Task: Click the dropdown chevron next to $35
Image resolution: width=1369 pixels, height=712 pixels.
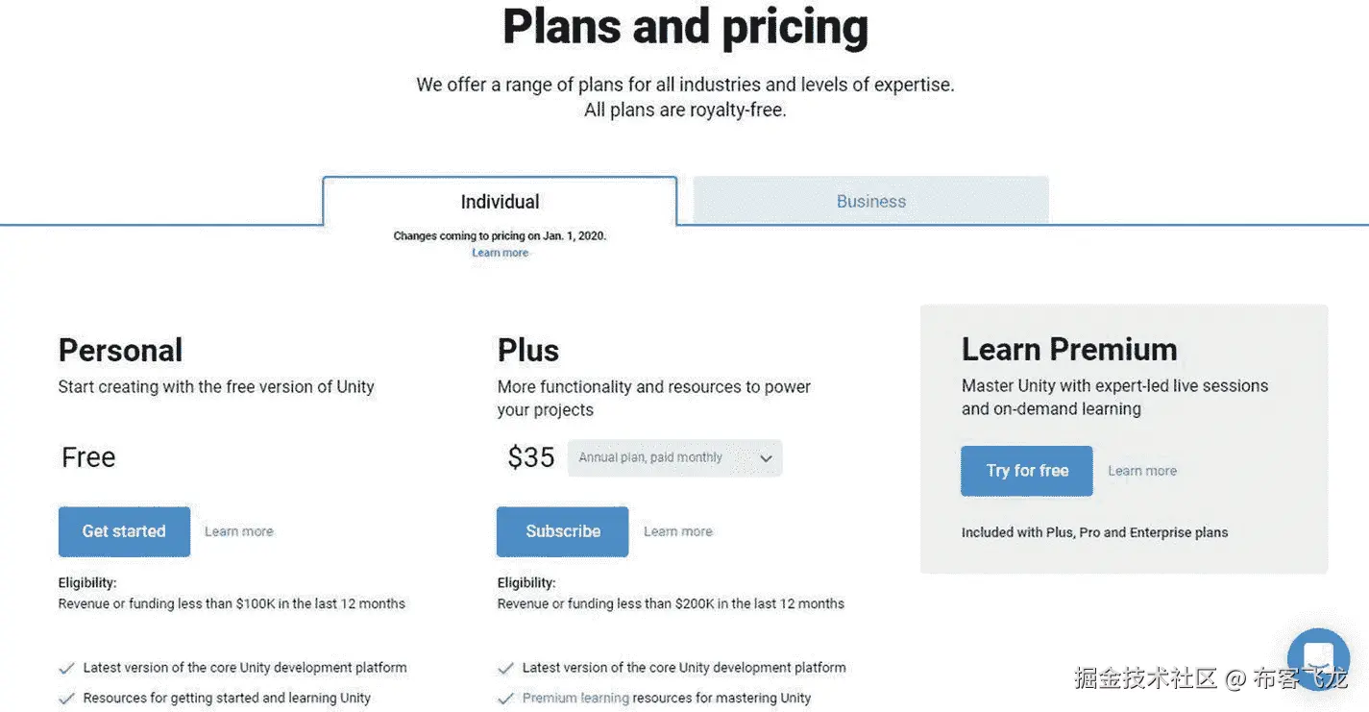Action: tap(766, 458)
